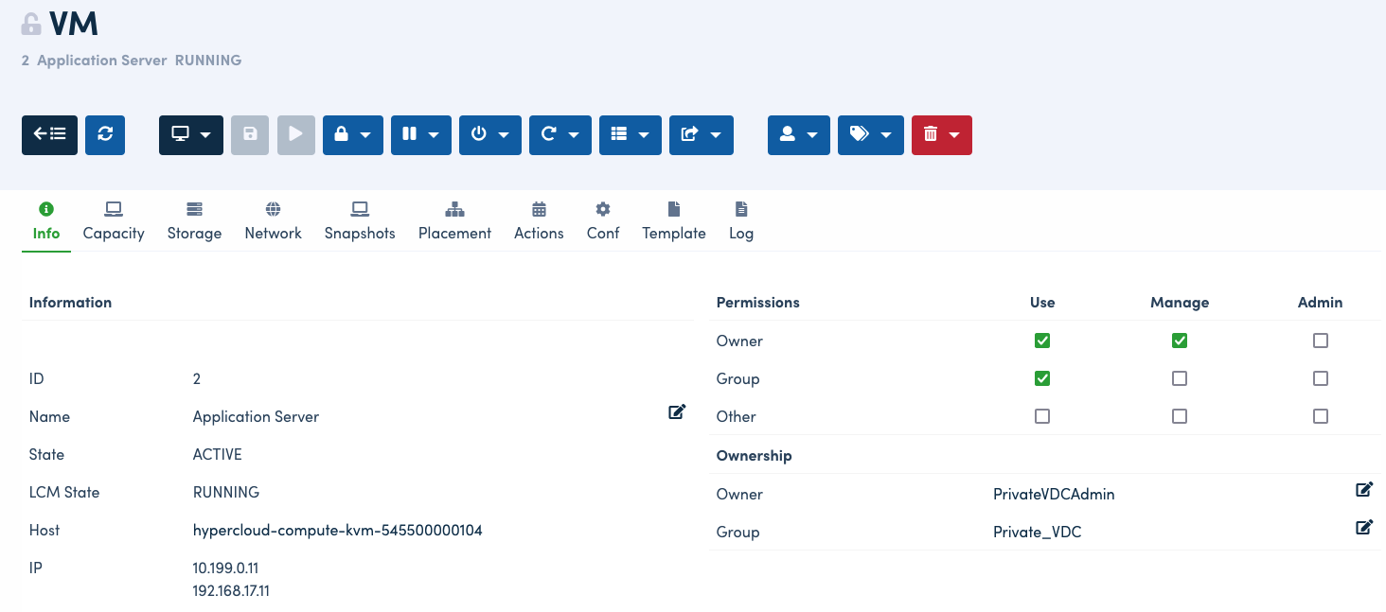Screen dimensions: 1386x612
Task: Edit the Group Private_VDC
Action: 1364,527
